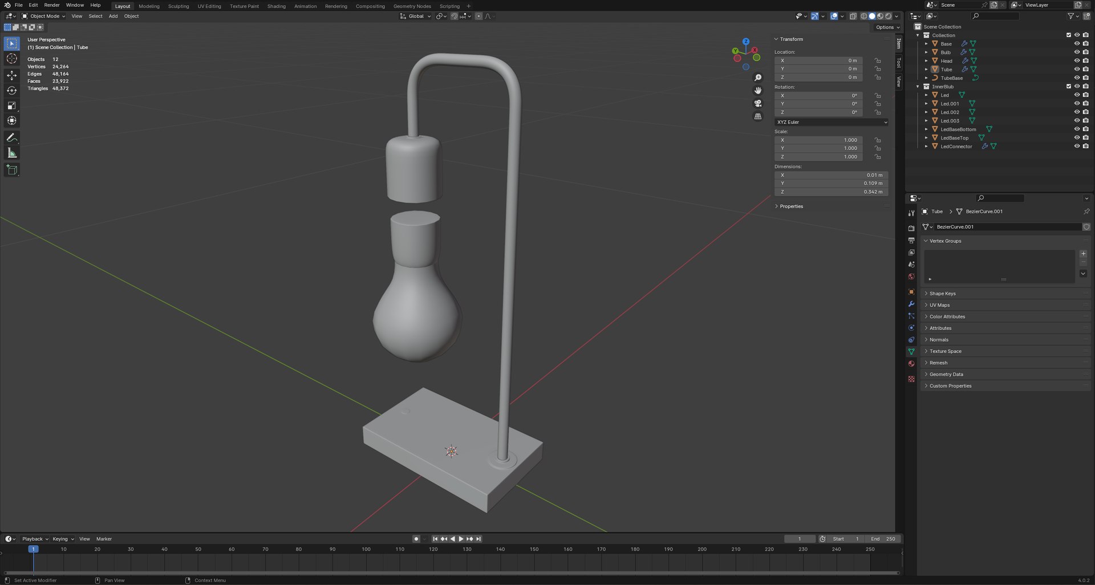This screenshot has width=1095, height=585.
Task: Switch to orthographic view grid icon
Action: click(758, 116)
